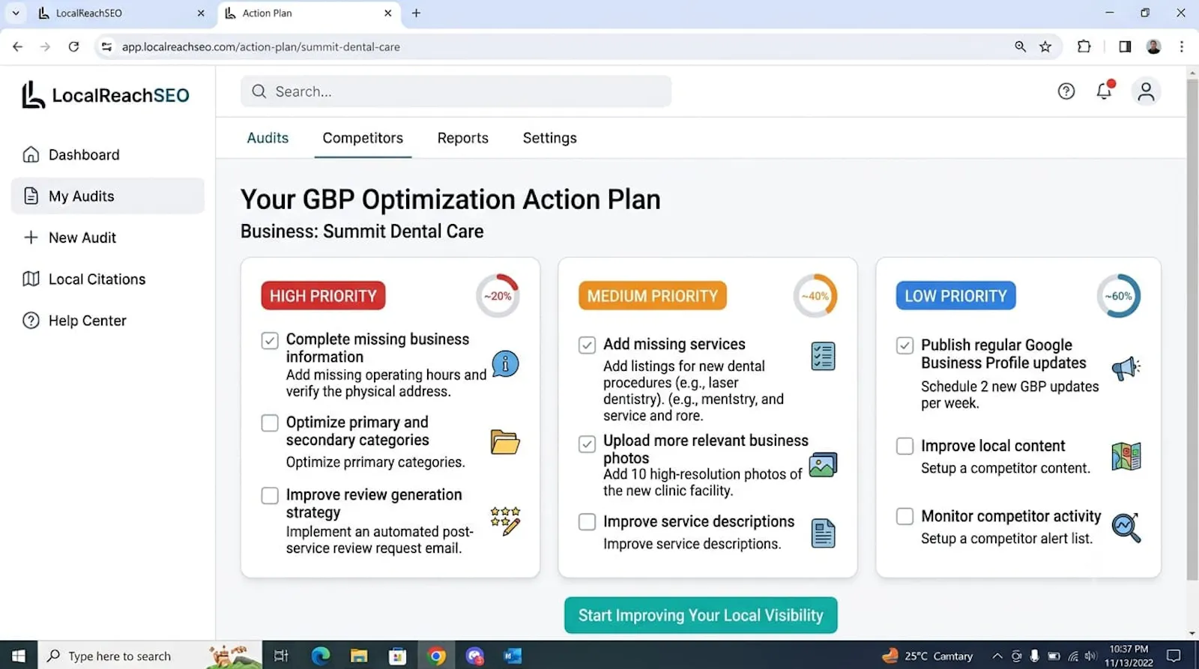Click the ~60% progress ring
The height and width of the screenshot is (669, 1199).
1119,296
